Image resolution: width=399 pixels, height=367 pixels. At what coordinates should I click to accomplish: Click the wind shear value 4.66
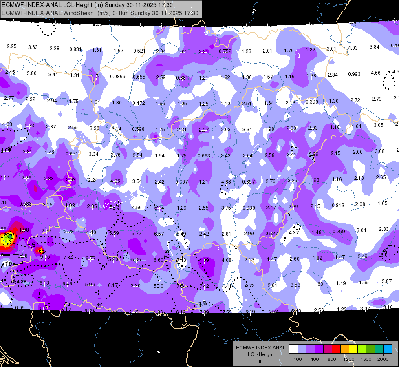tap(376, 73)
